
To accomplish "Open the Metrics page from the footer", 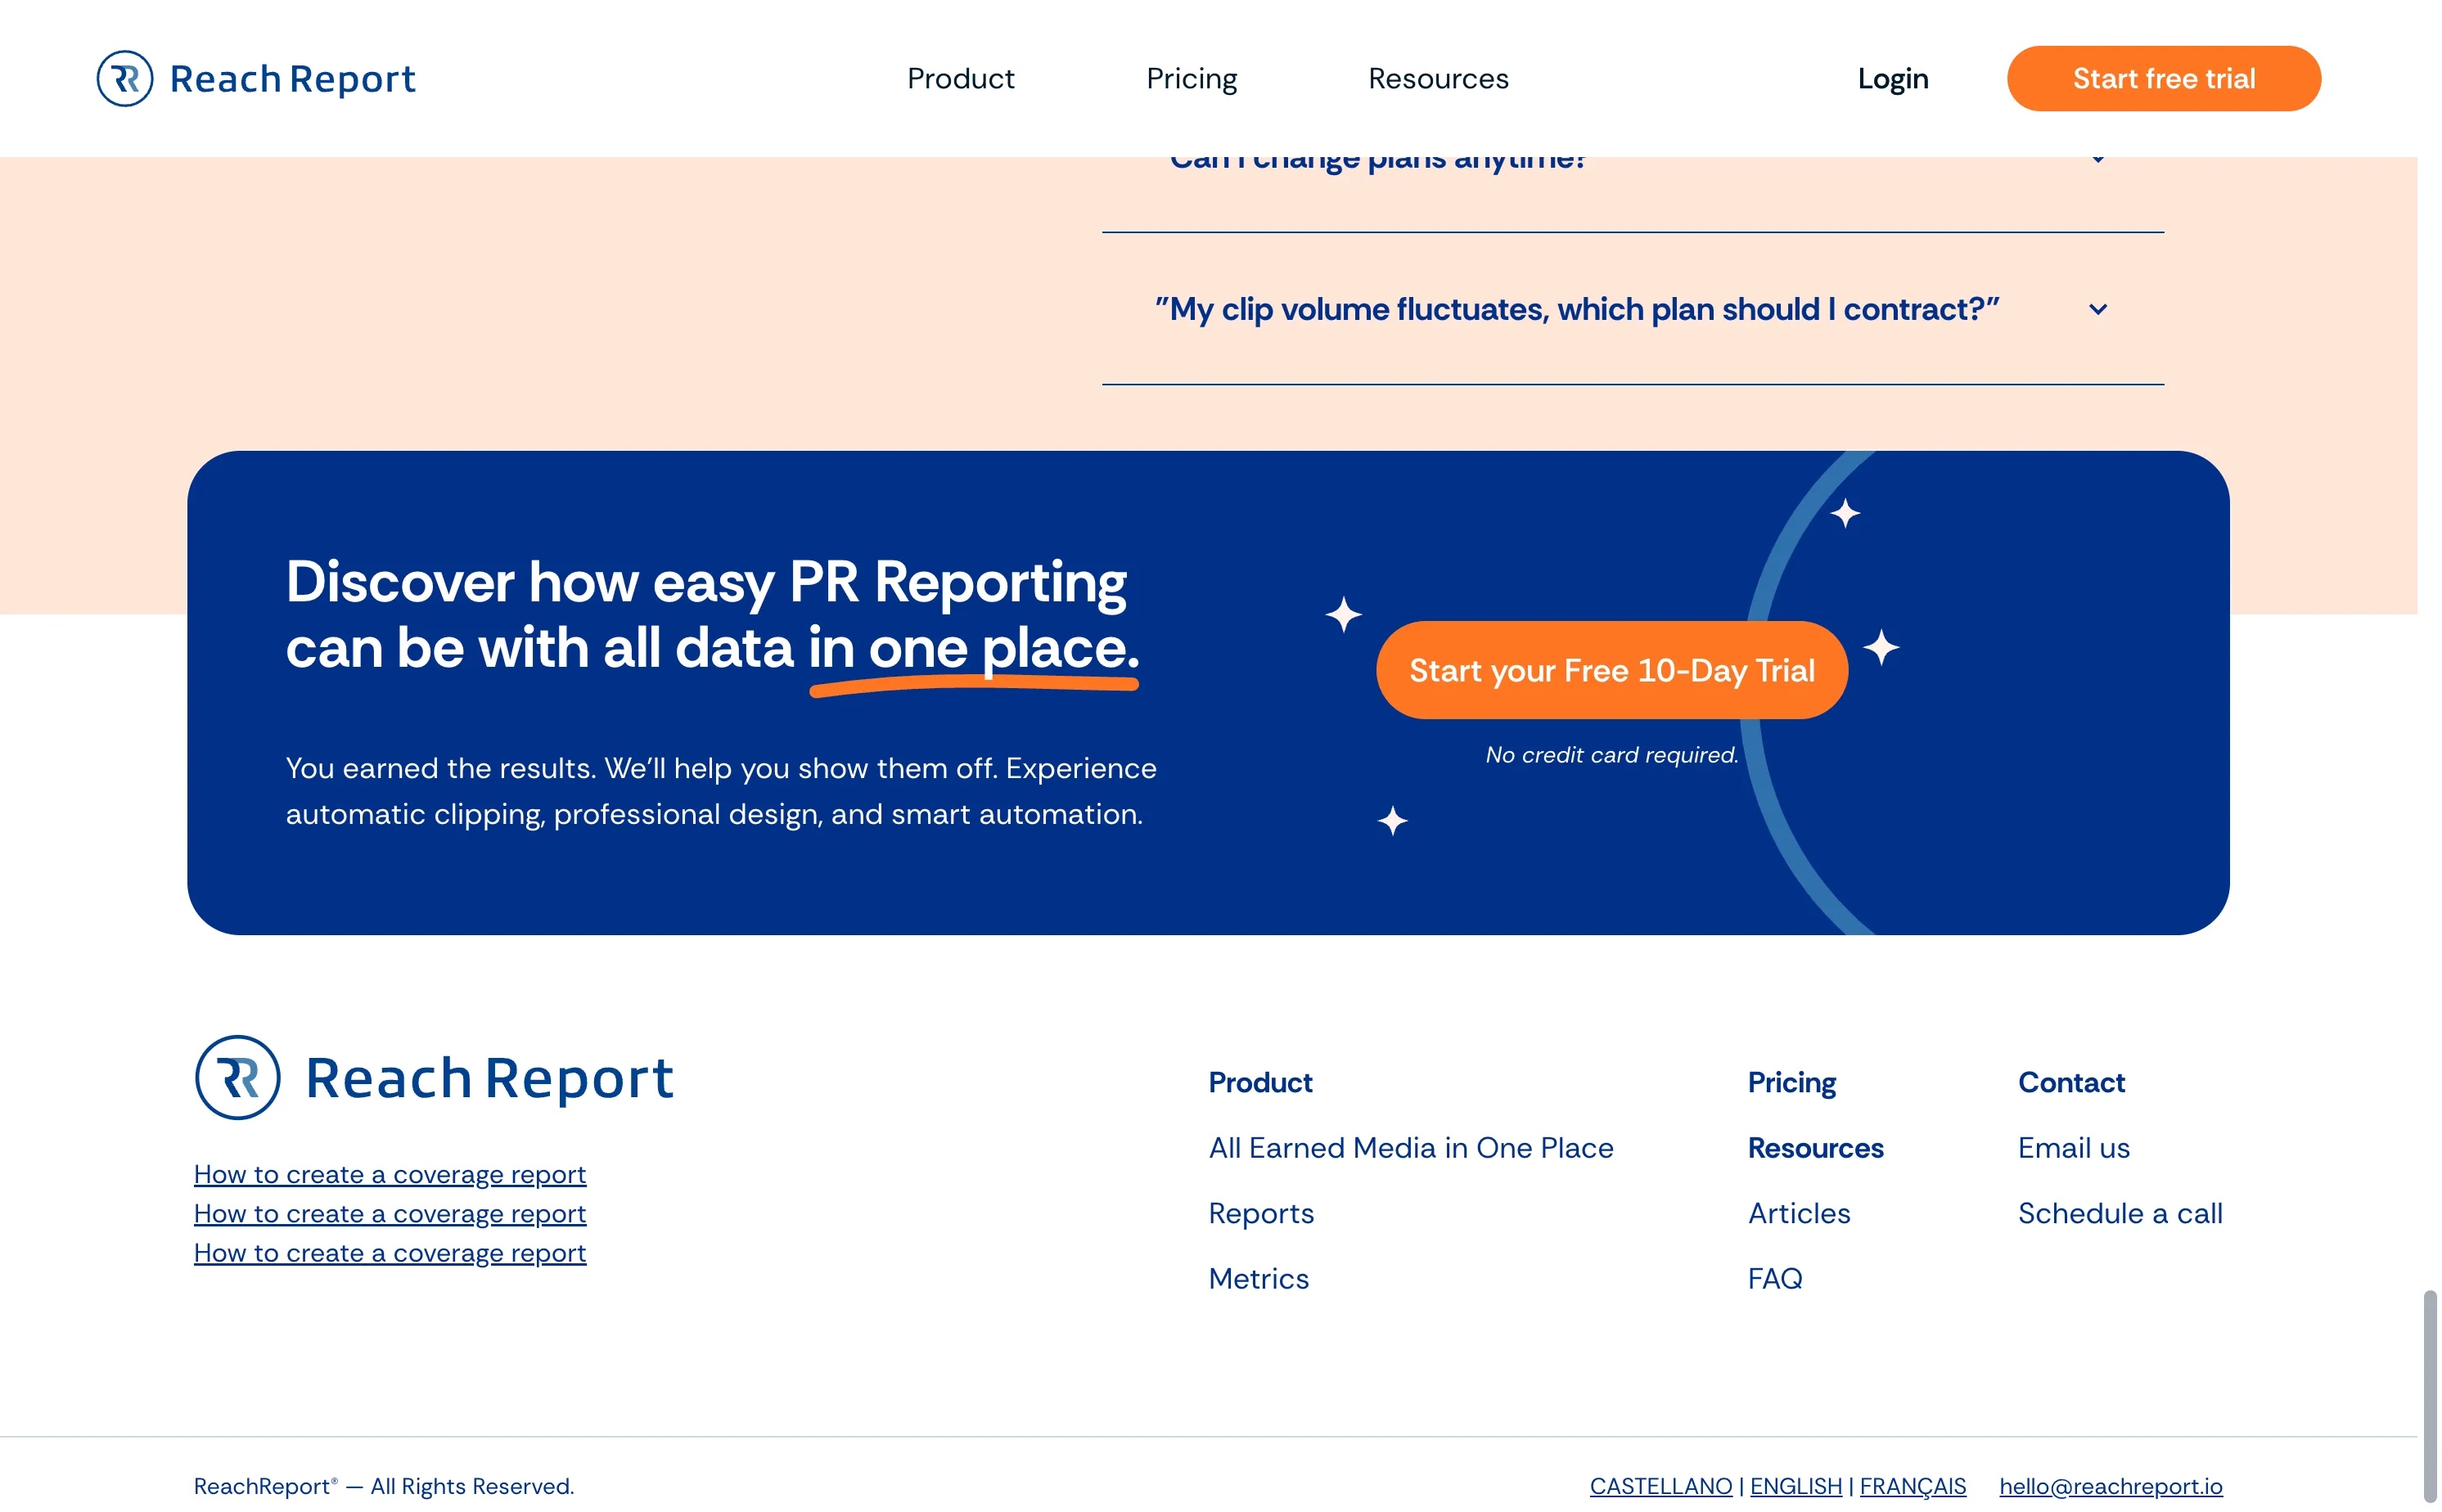I will pyautogui.click(x=1258, y=1278).
